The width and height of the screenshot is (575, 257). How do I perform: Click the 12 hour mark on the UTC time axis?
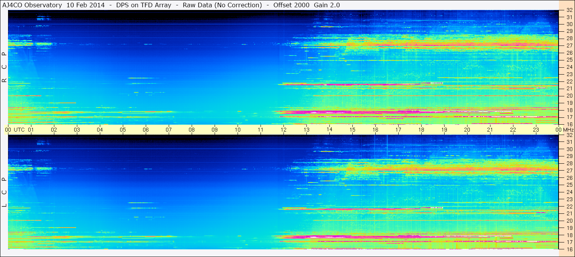[283, 130]
